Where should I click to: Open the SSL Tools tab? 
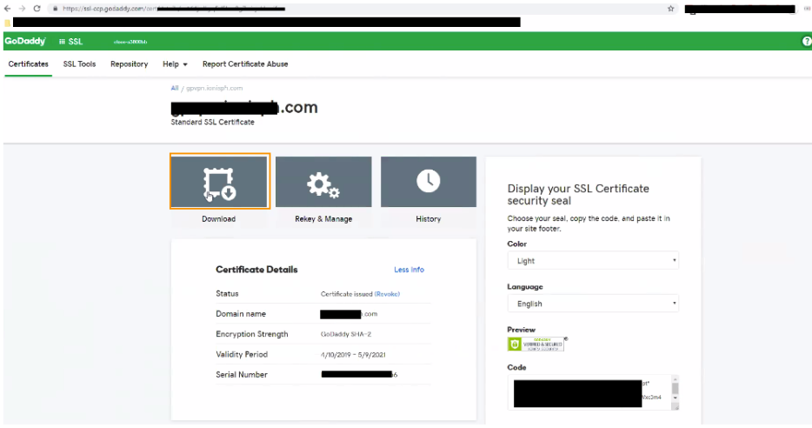79,64
